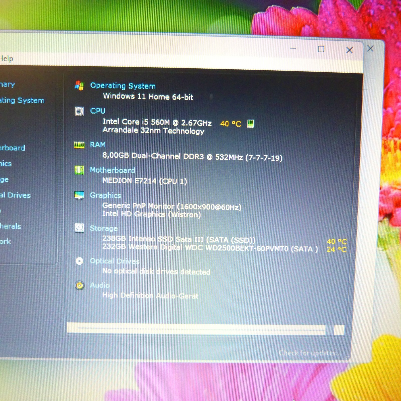Click 'High Definition Audio-Gerät' text
This screenshot has width=401, height=401.
pyautogui.click(x=150, y=296)
